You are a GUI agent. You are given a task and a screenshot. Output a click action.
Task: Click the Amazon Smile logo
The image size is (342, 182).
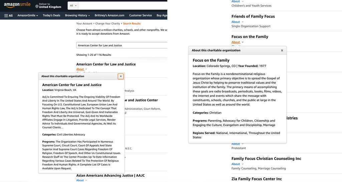(17, 5)
